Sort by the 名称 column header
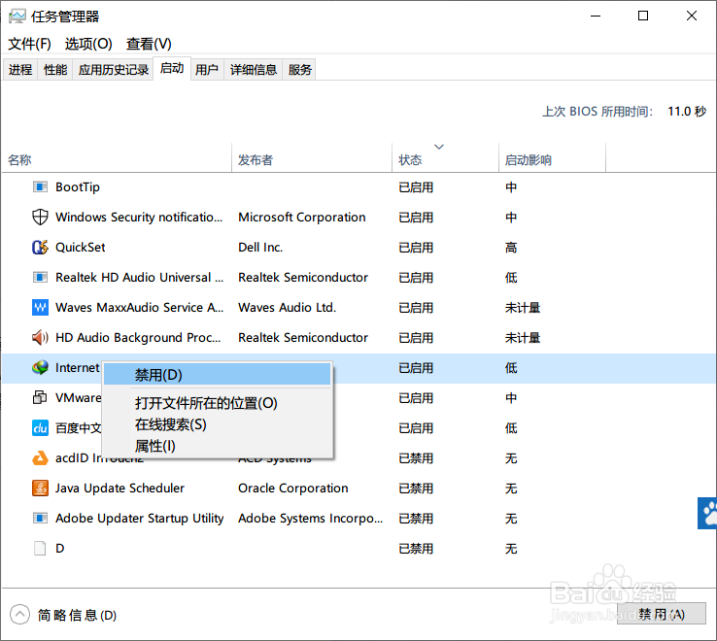The image size is (717, 641). (117, 158)
